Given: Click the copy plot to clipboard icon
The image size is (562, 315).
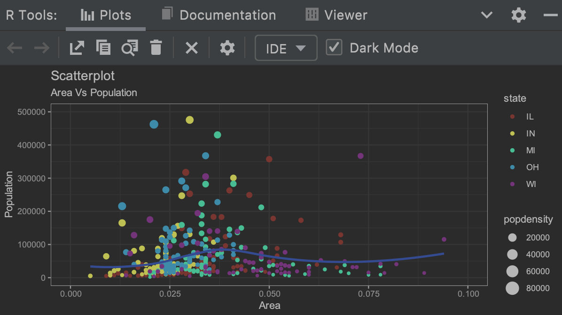Looking at the screenshot, I should coord(103,47).
